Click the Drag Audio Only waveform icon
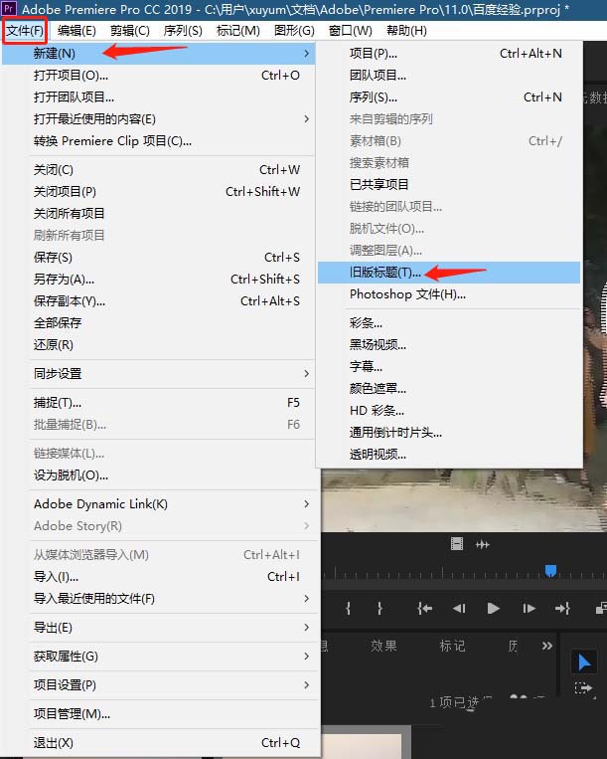Viewport: 607px width, 759px height. (483, 543)
